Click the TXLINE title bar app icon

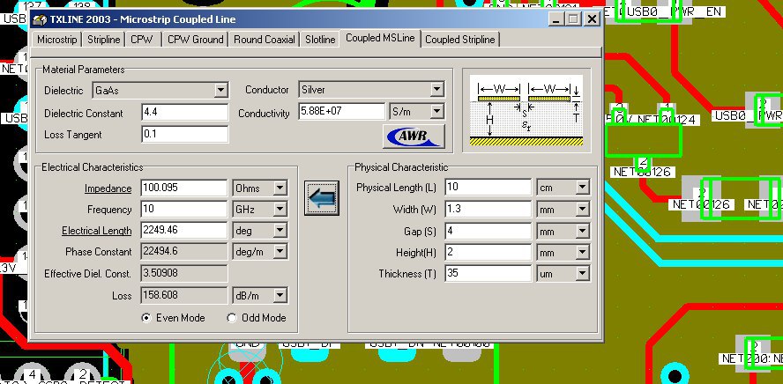coord(40,19)
